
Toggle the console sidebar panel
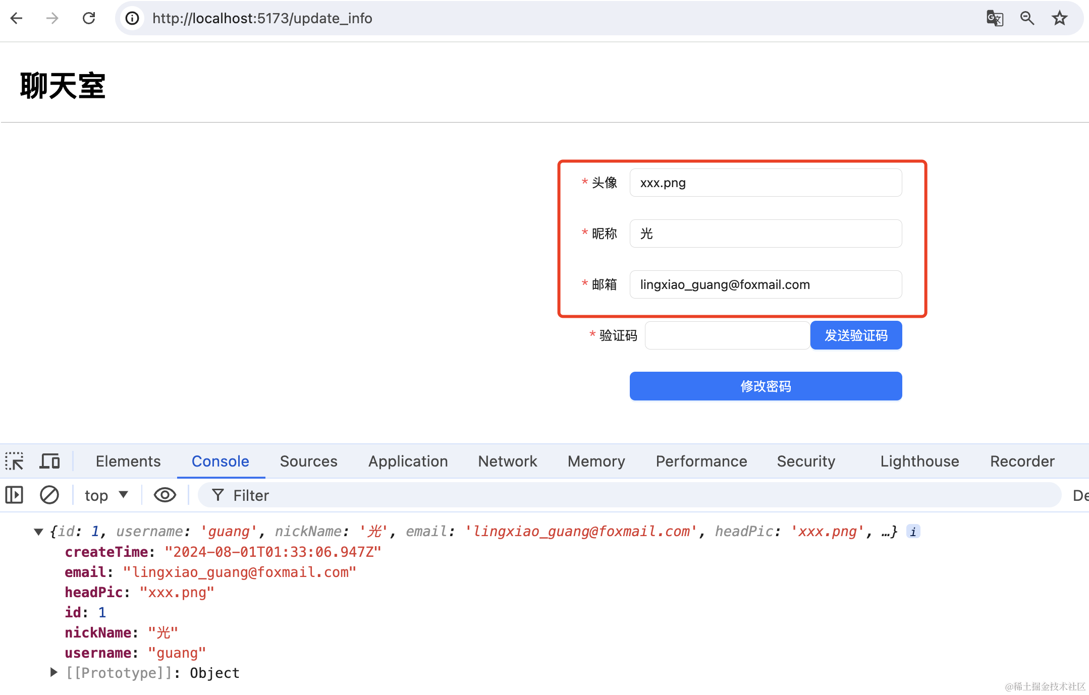(x=14, y=495)
